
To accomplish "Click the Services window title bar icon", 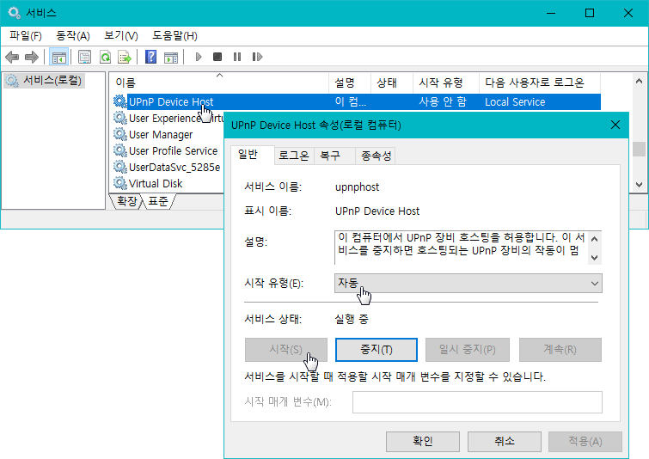I will point(14,13).
